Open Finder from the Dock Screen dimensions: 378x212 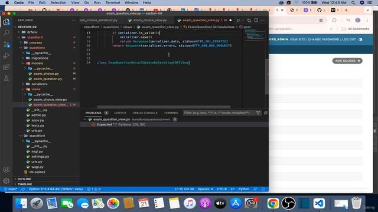click(21, 203)
